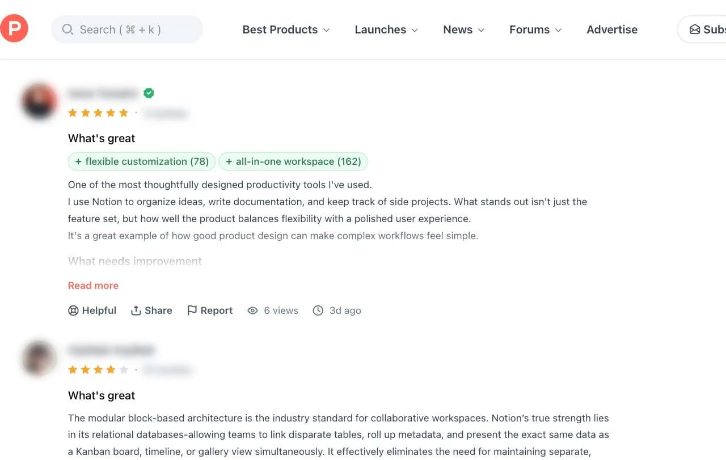Expand the Best Products menu
This screenshot has width=726, height=460.
pos(286,29)
